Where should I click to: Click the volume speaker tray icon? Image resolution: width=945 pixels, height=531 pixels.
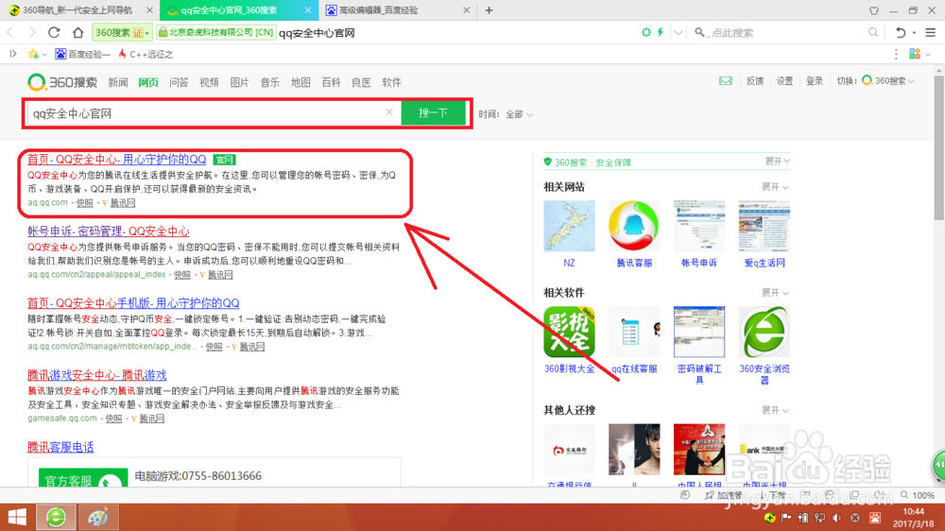836,518
